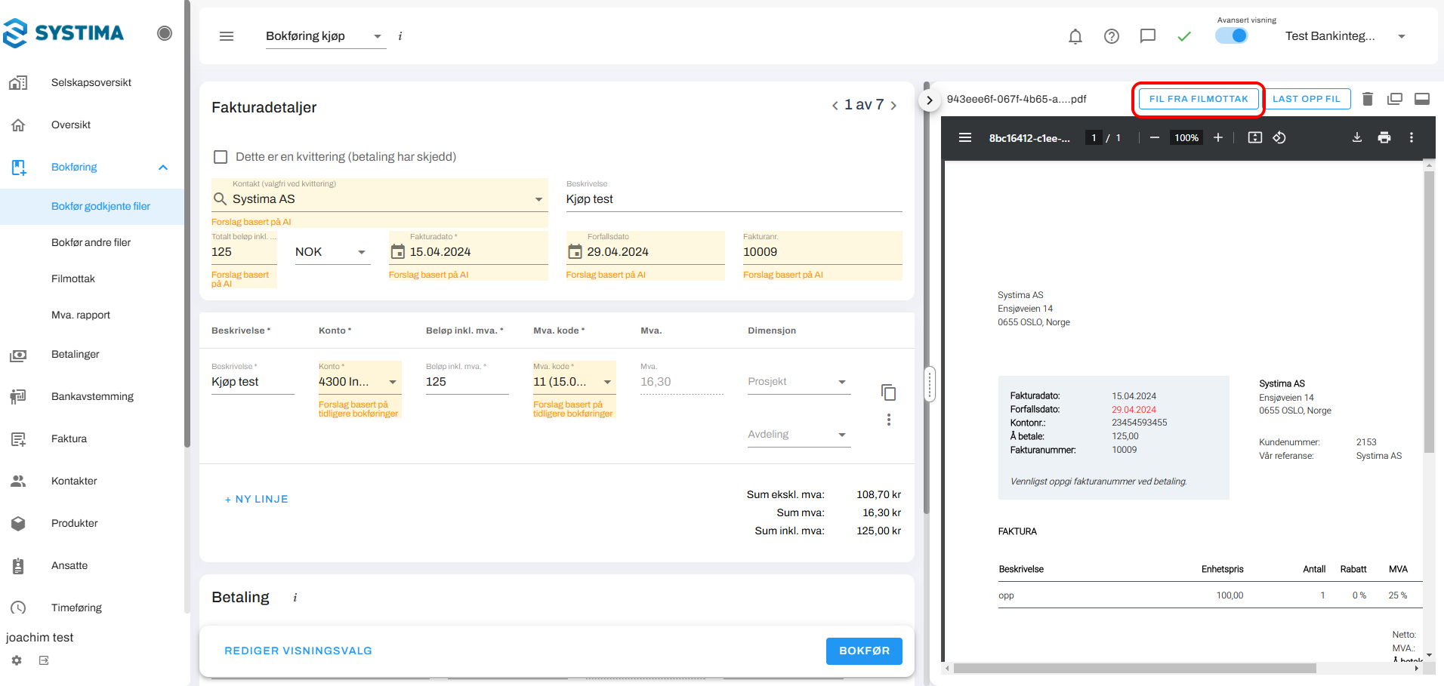Click PDF viewer horizontal scrollbar
1444x686 pixels.
point(1135,669)
